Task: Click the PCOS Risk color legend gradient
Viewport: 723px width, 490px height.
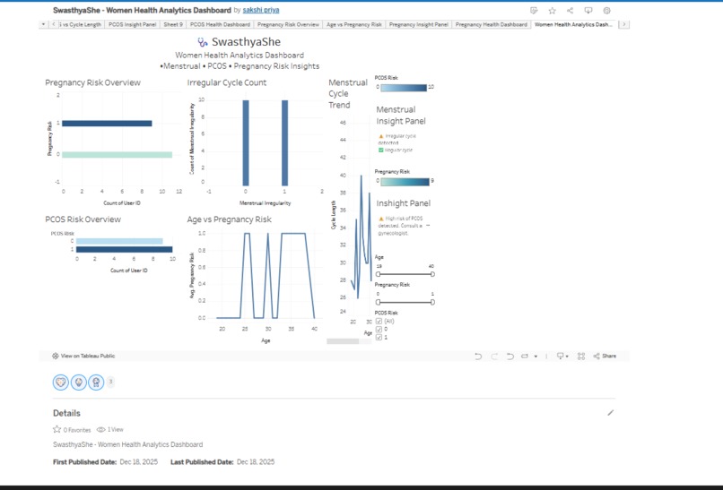Action: coord(404,88)
